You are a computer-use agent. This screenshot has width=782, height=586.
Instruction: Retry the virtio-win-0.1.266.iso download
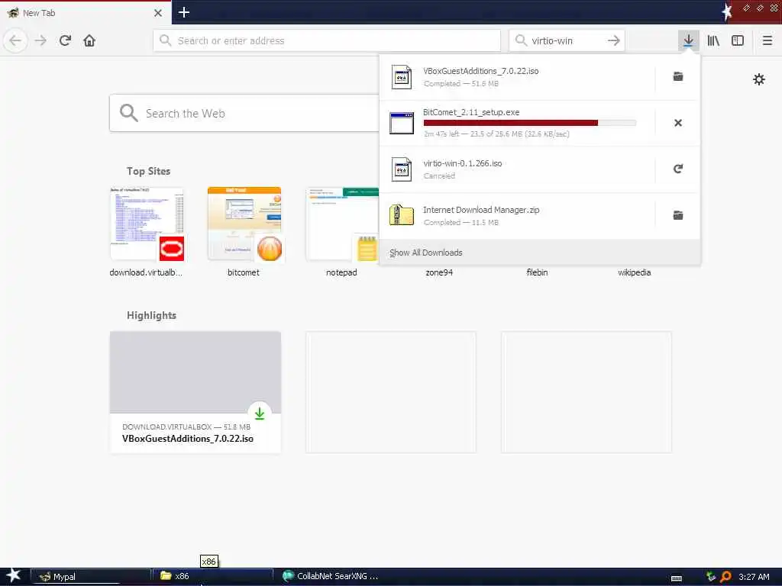[x=678, y=169]
